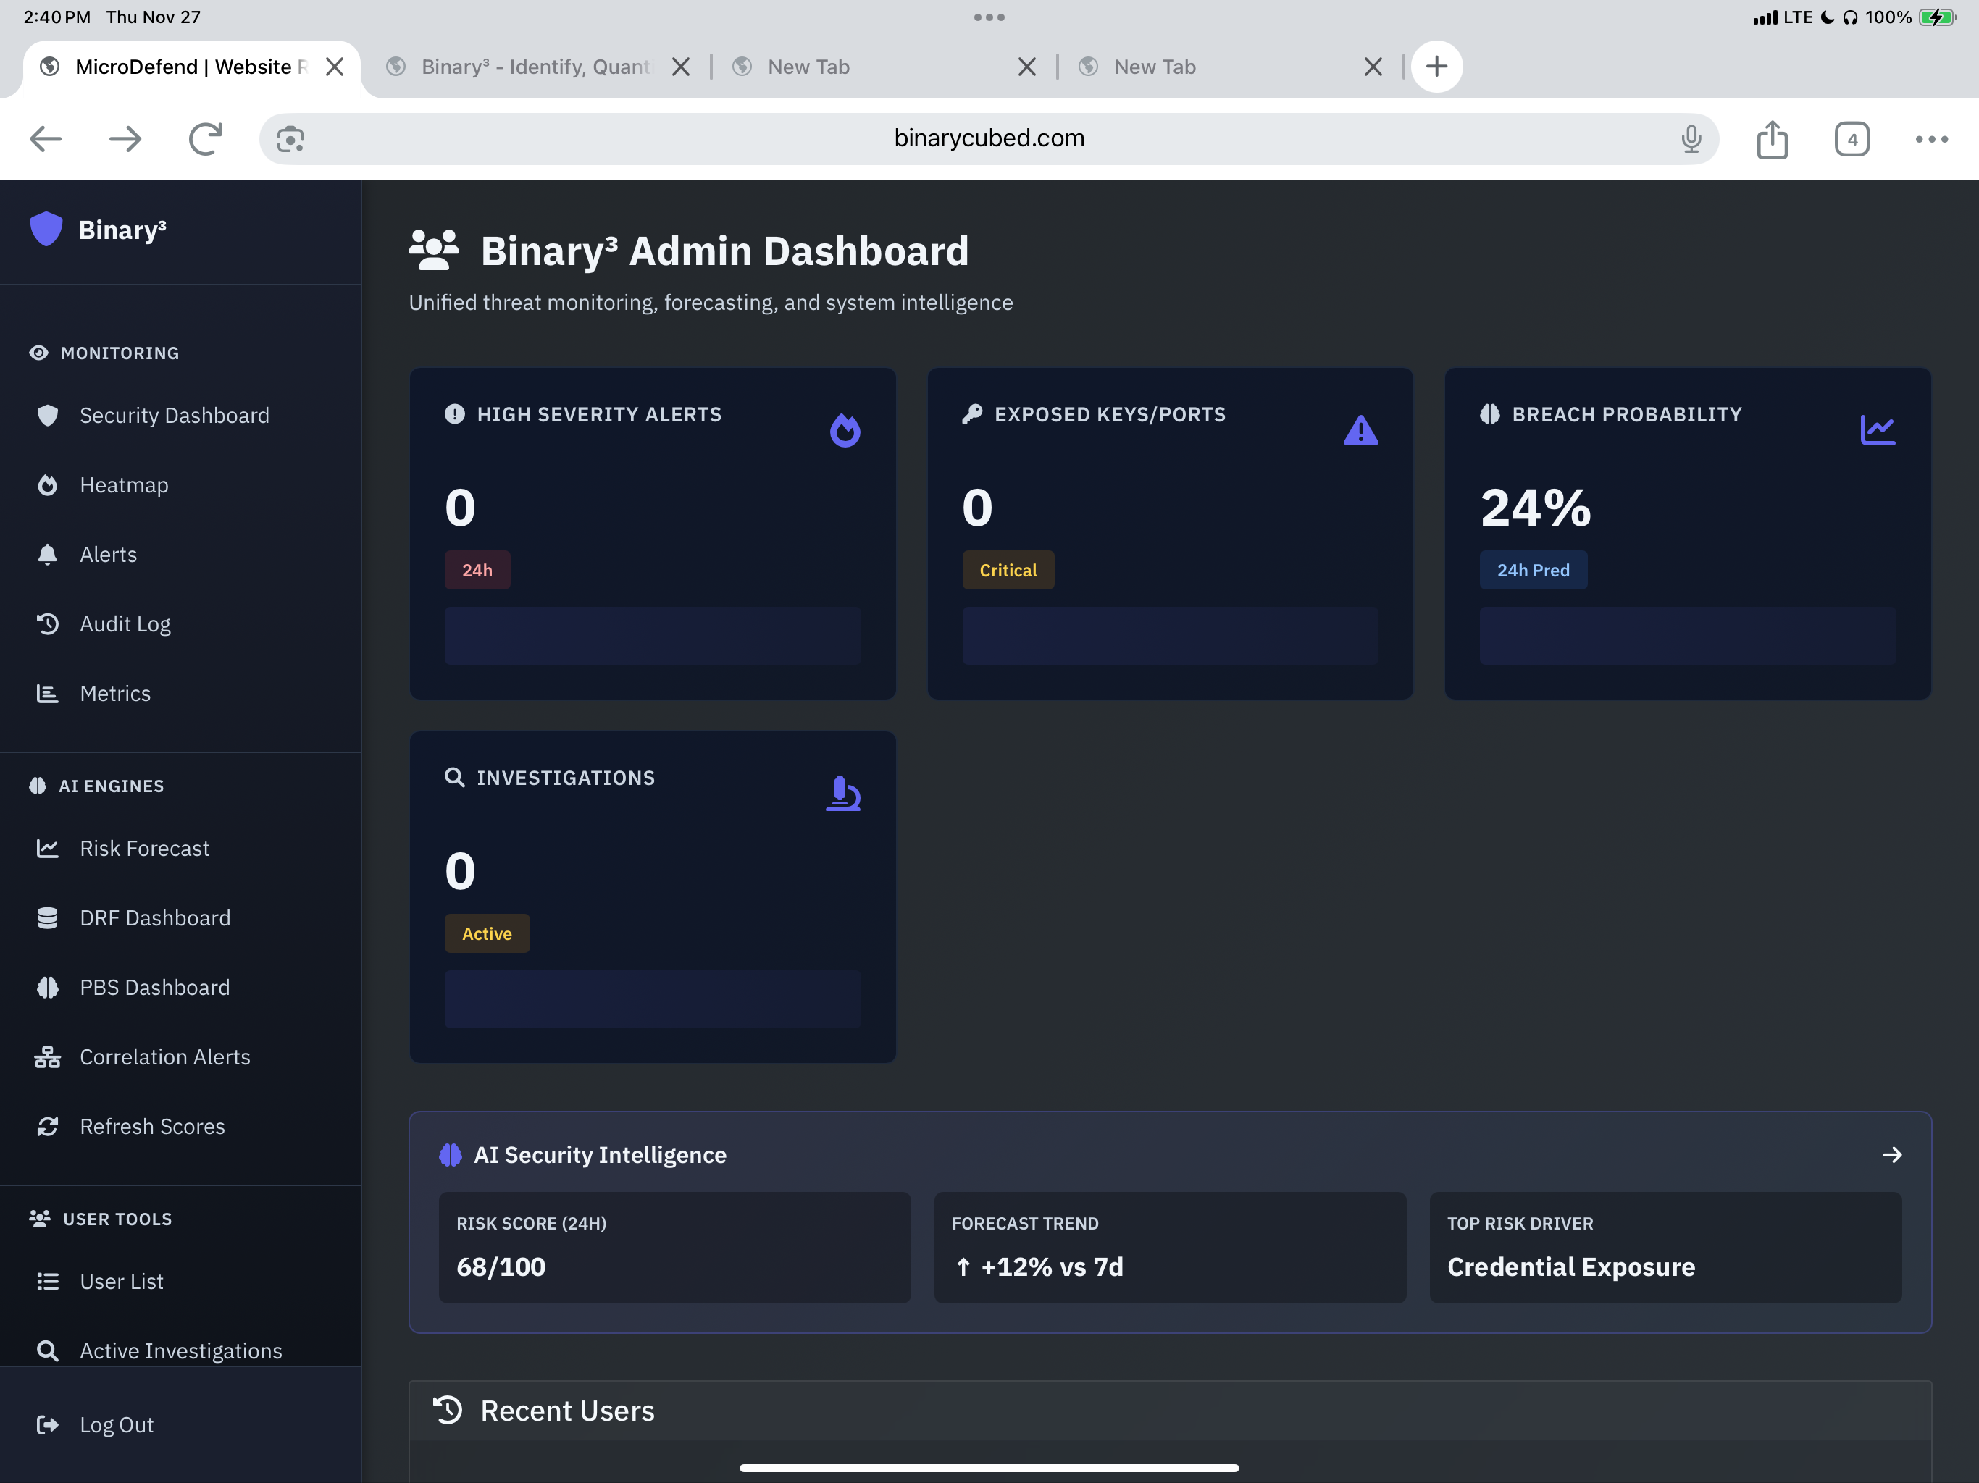The image size is (1979, 1483).
Task: Activate the microphone in the address bar
Action: coord(1691,138)
